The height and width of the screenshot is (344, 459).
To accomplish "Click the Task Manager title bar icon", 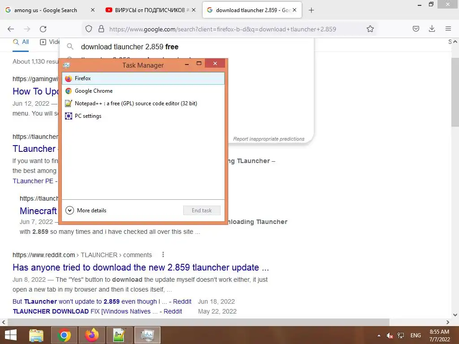I will tap(66, 65).
